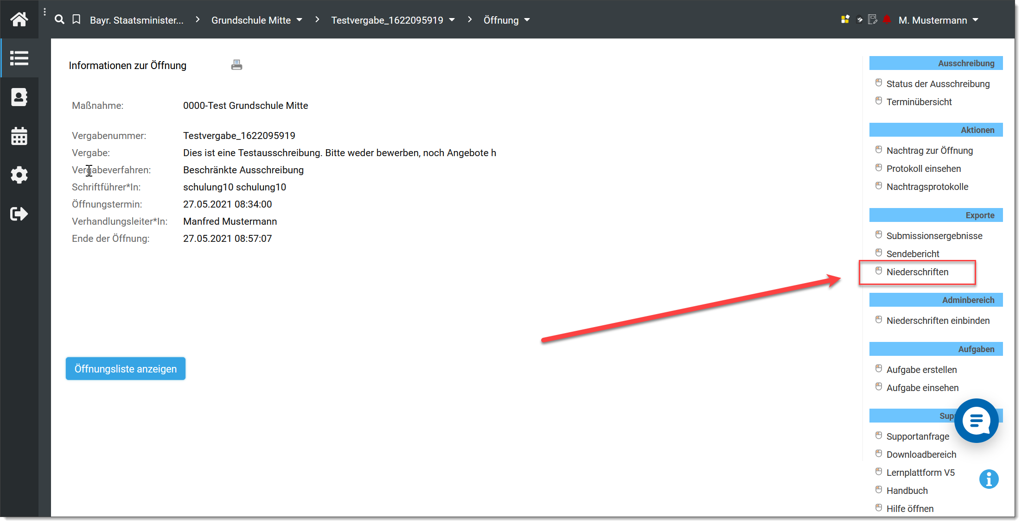
Task: Click the Aufgaben section header
Action: point(936,349)
